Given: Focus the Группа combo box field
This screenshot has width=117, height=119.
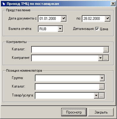Looking at the screenshot, I should click(x=68, y=78).
